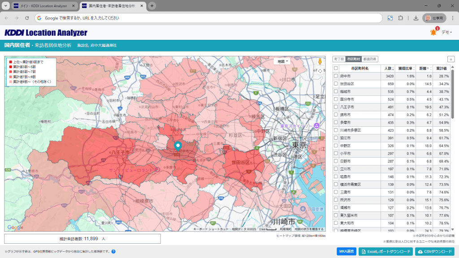This screenshot has width=459, height=258.
Task: Open Chrome extensions puzzle icon
Action: 401,18
